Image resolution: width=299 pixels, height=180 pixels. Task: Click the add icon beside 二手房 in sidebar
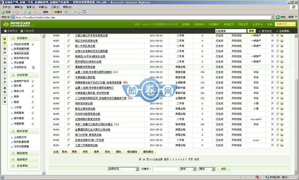pyautogui.click(x=33, y=107)
